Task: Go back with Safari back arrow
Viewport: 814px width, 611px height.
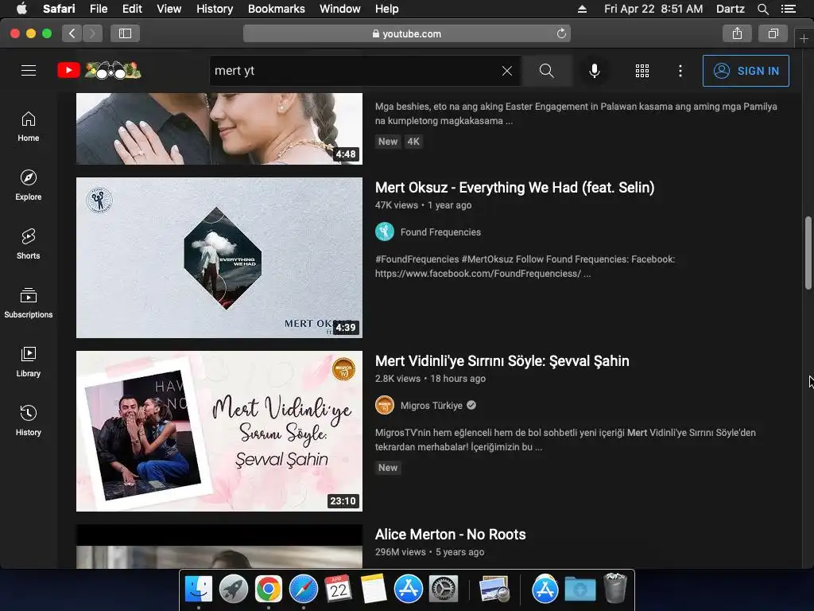Action: click(72, 33)
